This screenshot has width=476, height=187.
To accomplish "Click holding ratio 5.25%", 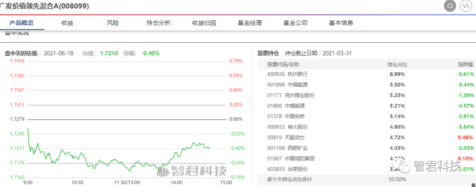I will 398,95.
